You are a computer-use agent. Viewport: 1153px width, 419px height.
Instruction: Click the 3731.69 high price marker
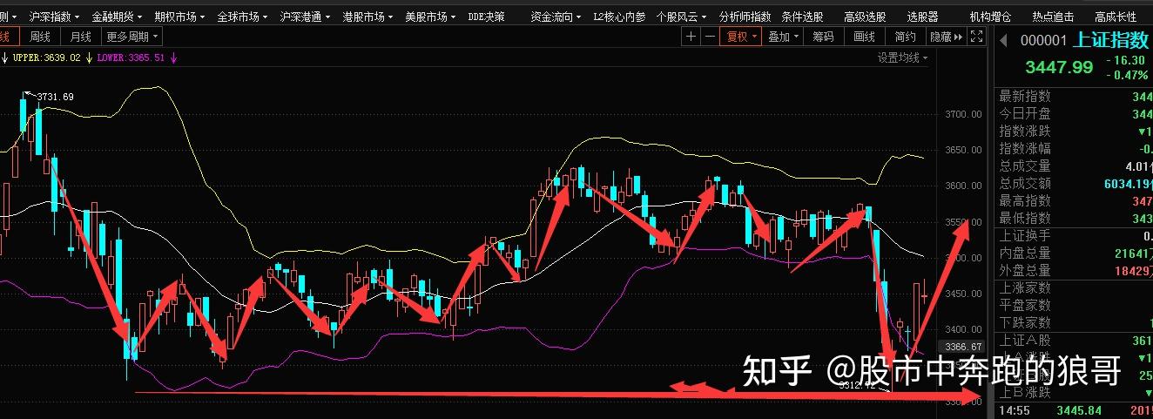56,97
